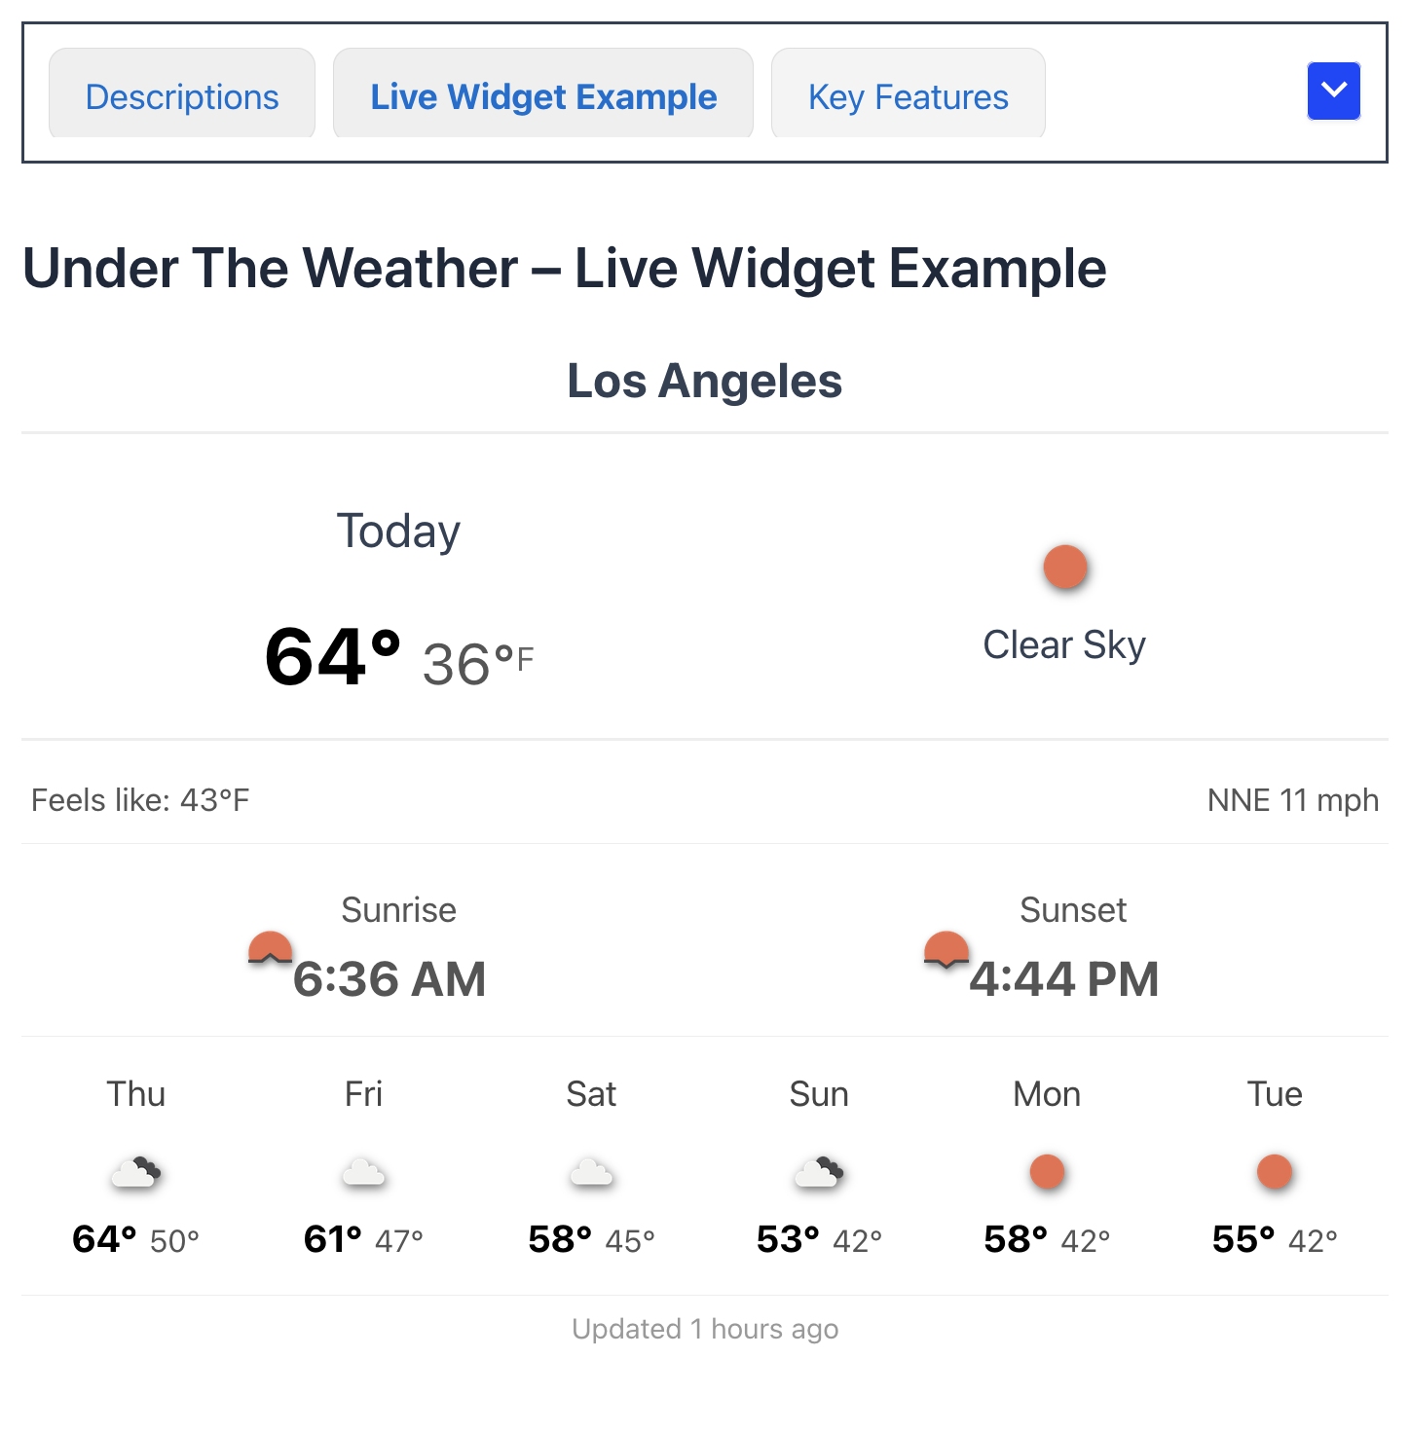Click the Los Angeles city name
The height and width of the screenshot is (1431, 1410).
click(705, 381)
